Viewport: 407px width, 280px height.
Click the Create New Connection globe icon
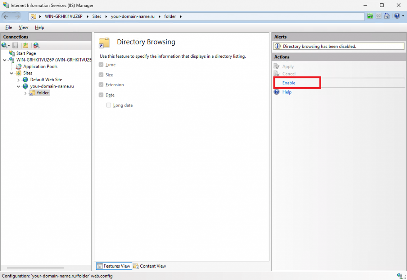(x=4, y=45)
